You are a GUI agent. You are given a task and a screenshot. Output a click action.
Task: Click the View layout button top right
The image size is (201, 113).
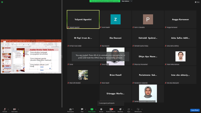click(197, 2)
